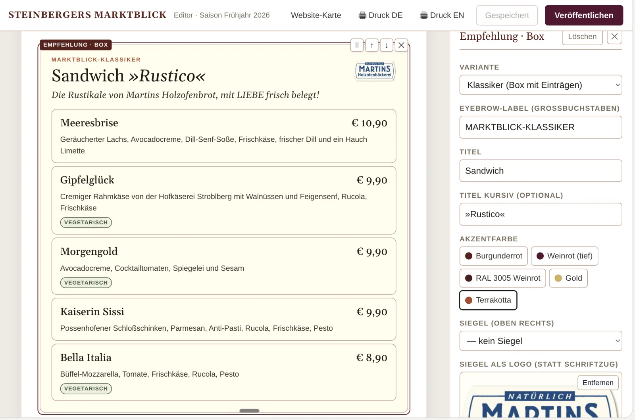Click the Löschen button in the panel
The image size is (635, 420).
pyautogui.click(x=582, y=37)
